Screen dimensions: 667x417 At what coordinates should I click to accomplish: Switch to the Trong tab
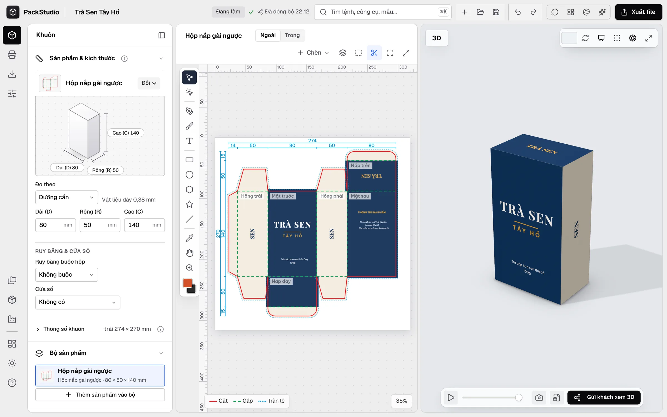tap(292, 35)
